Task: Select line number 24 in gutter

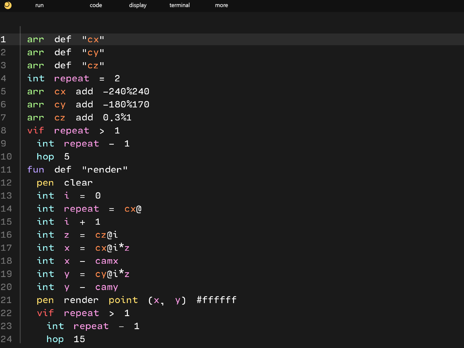Action: tap(6, 339)
